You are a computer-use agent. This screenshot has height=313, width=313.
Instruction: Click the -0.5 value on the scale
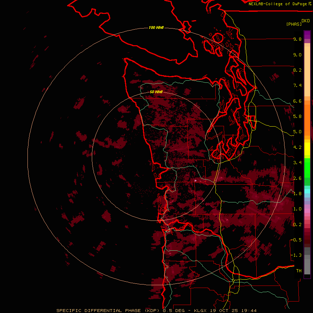(x=296, y=240)
